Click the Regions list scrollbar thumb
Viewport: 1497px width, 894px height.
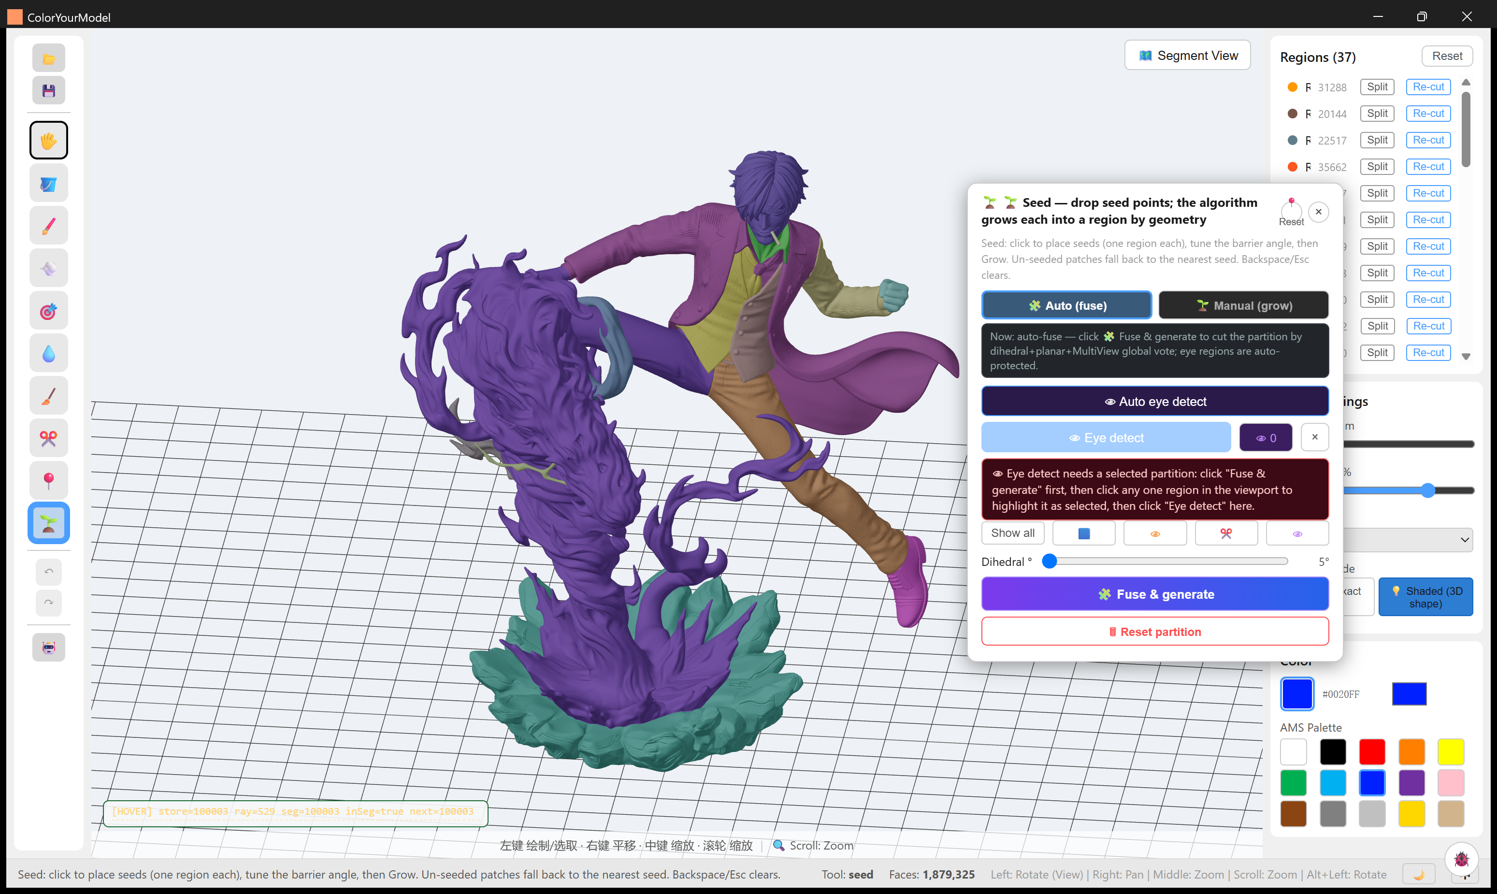coord(1466,129)
